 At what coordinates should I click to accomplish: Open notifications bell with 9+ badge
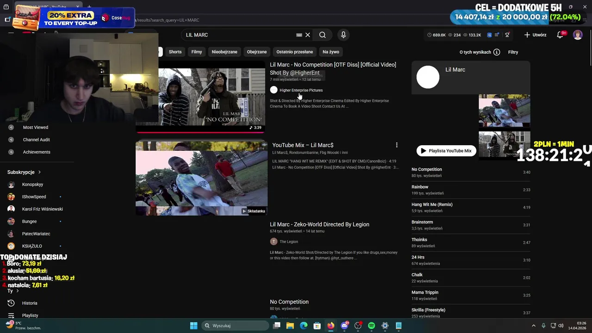coord(560,35)
